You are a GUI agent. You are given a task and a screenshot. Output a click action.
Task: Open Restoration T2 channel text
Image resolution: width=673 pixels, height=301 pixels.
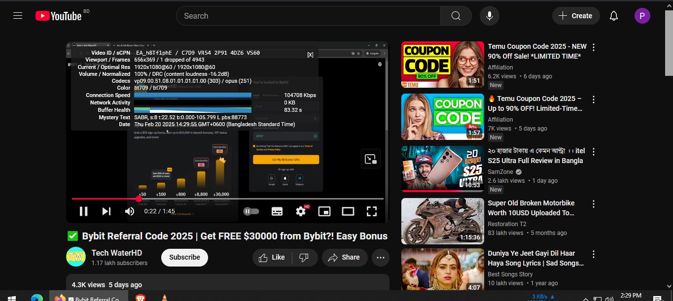pyautogui.click(x=507, y=224)
